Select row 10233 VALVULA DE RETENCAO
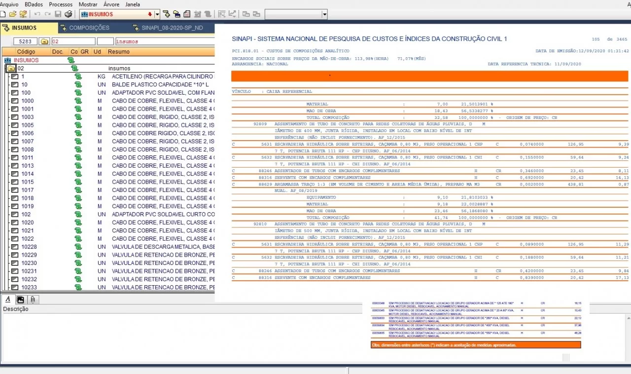Viewport: 631px width, 374px height. click(112, 287)
